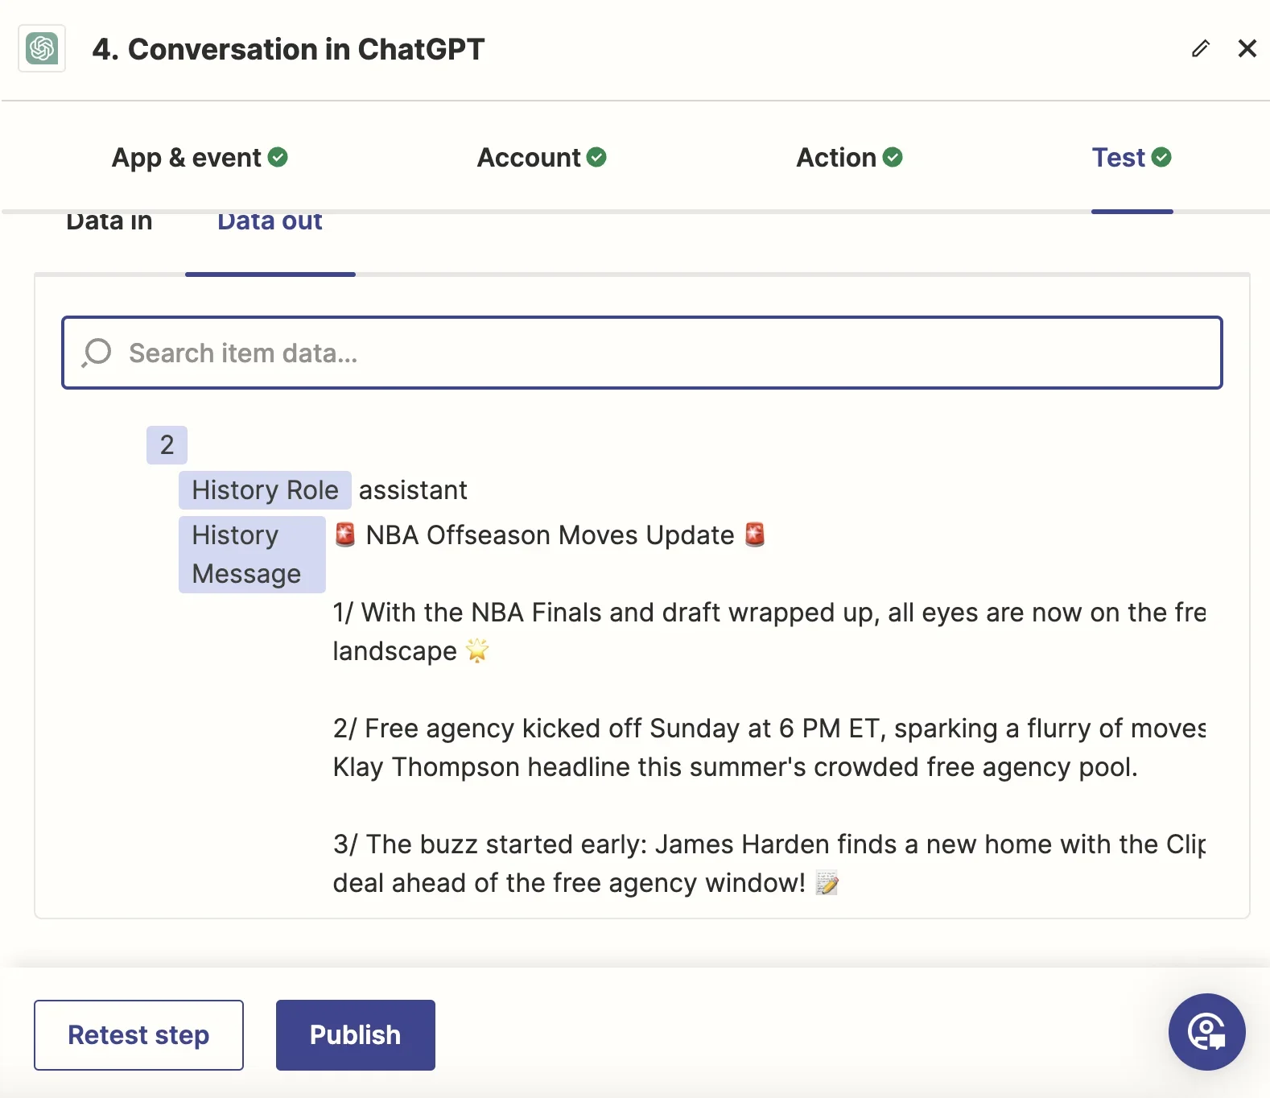The width and height of the screenshot is (1270, 1098).
Task: Open the App & event tab
Action: (x=200, y=157)
